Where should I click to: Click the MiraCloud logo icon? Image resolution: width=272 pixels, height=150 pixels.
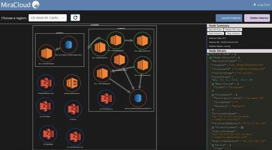(x=36, y=5)
